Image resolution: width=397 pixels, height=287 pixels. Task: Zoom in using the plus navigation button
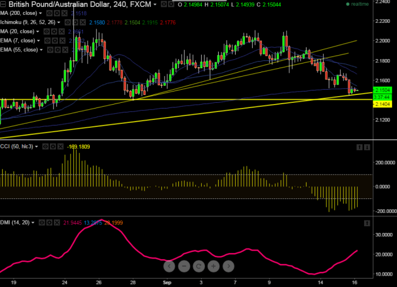[214, 265]
